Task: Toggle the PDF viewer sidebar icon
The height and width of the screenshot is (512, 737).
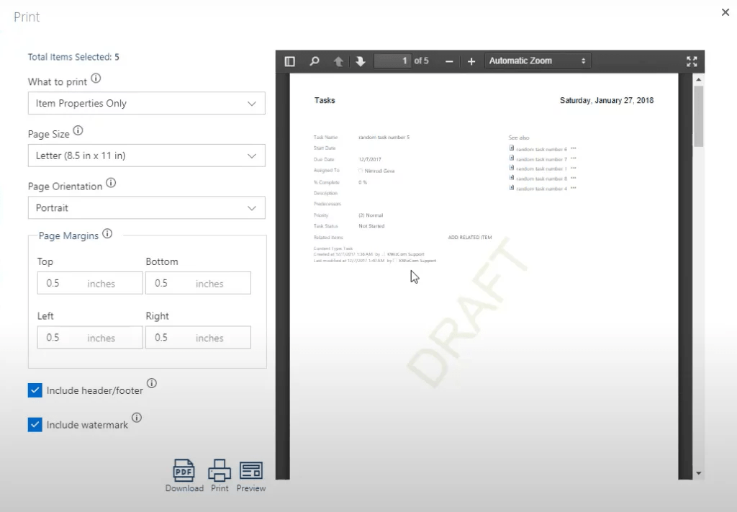Action: coord(289,61)
